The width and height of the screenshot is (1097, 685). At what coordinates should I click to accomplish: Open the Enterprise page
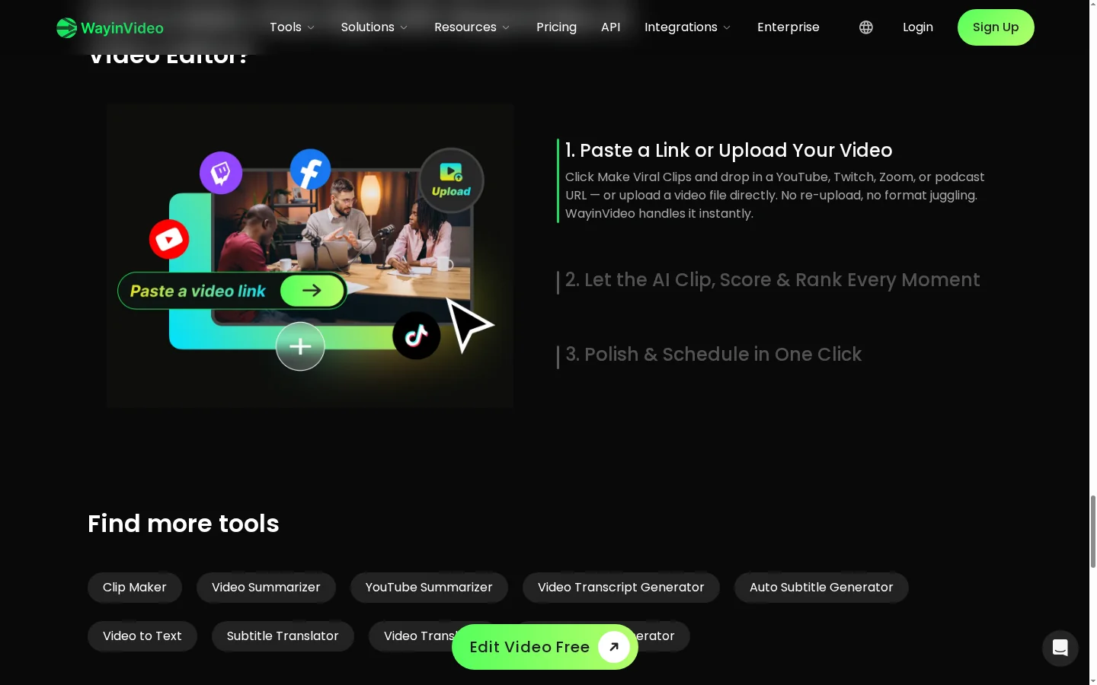[x=788, y=27]
